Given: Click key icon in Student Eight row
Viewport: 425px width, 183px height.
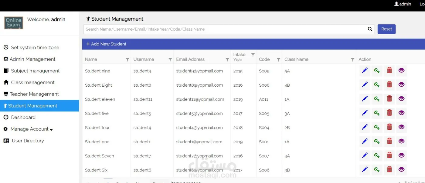Looking at the screenshot, I should pos(377,85).
